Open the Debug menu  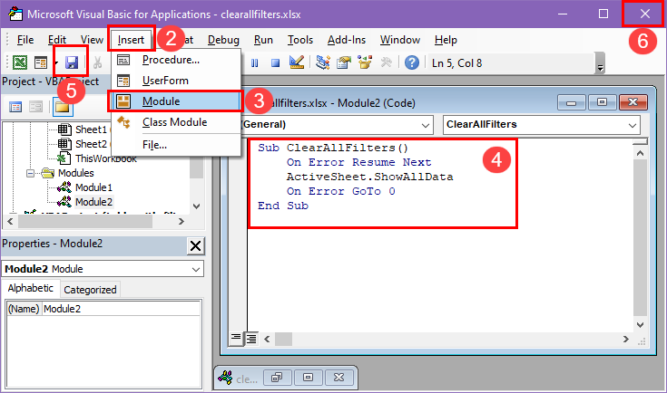point(223,40)
